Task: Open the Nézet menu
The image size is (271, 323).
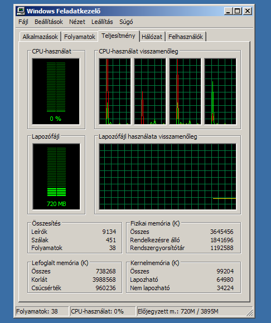Action: (77, 22)
